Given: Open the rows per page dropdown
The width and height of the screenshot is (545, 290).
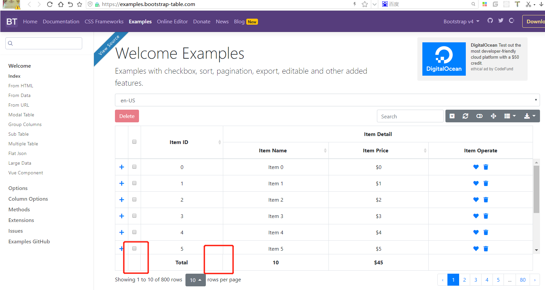Looking at the screenshot, I should pyautogui.click(x=195, y=280).
